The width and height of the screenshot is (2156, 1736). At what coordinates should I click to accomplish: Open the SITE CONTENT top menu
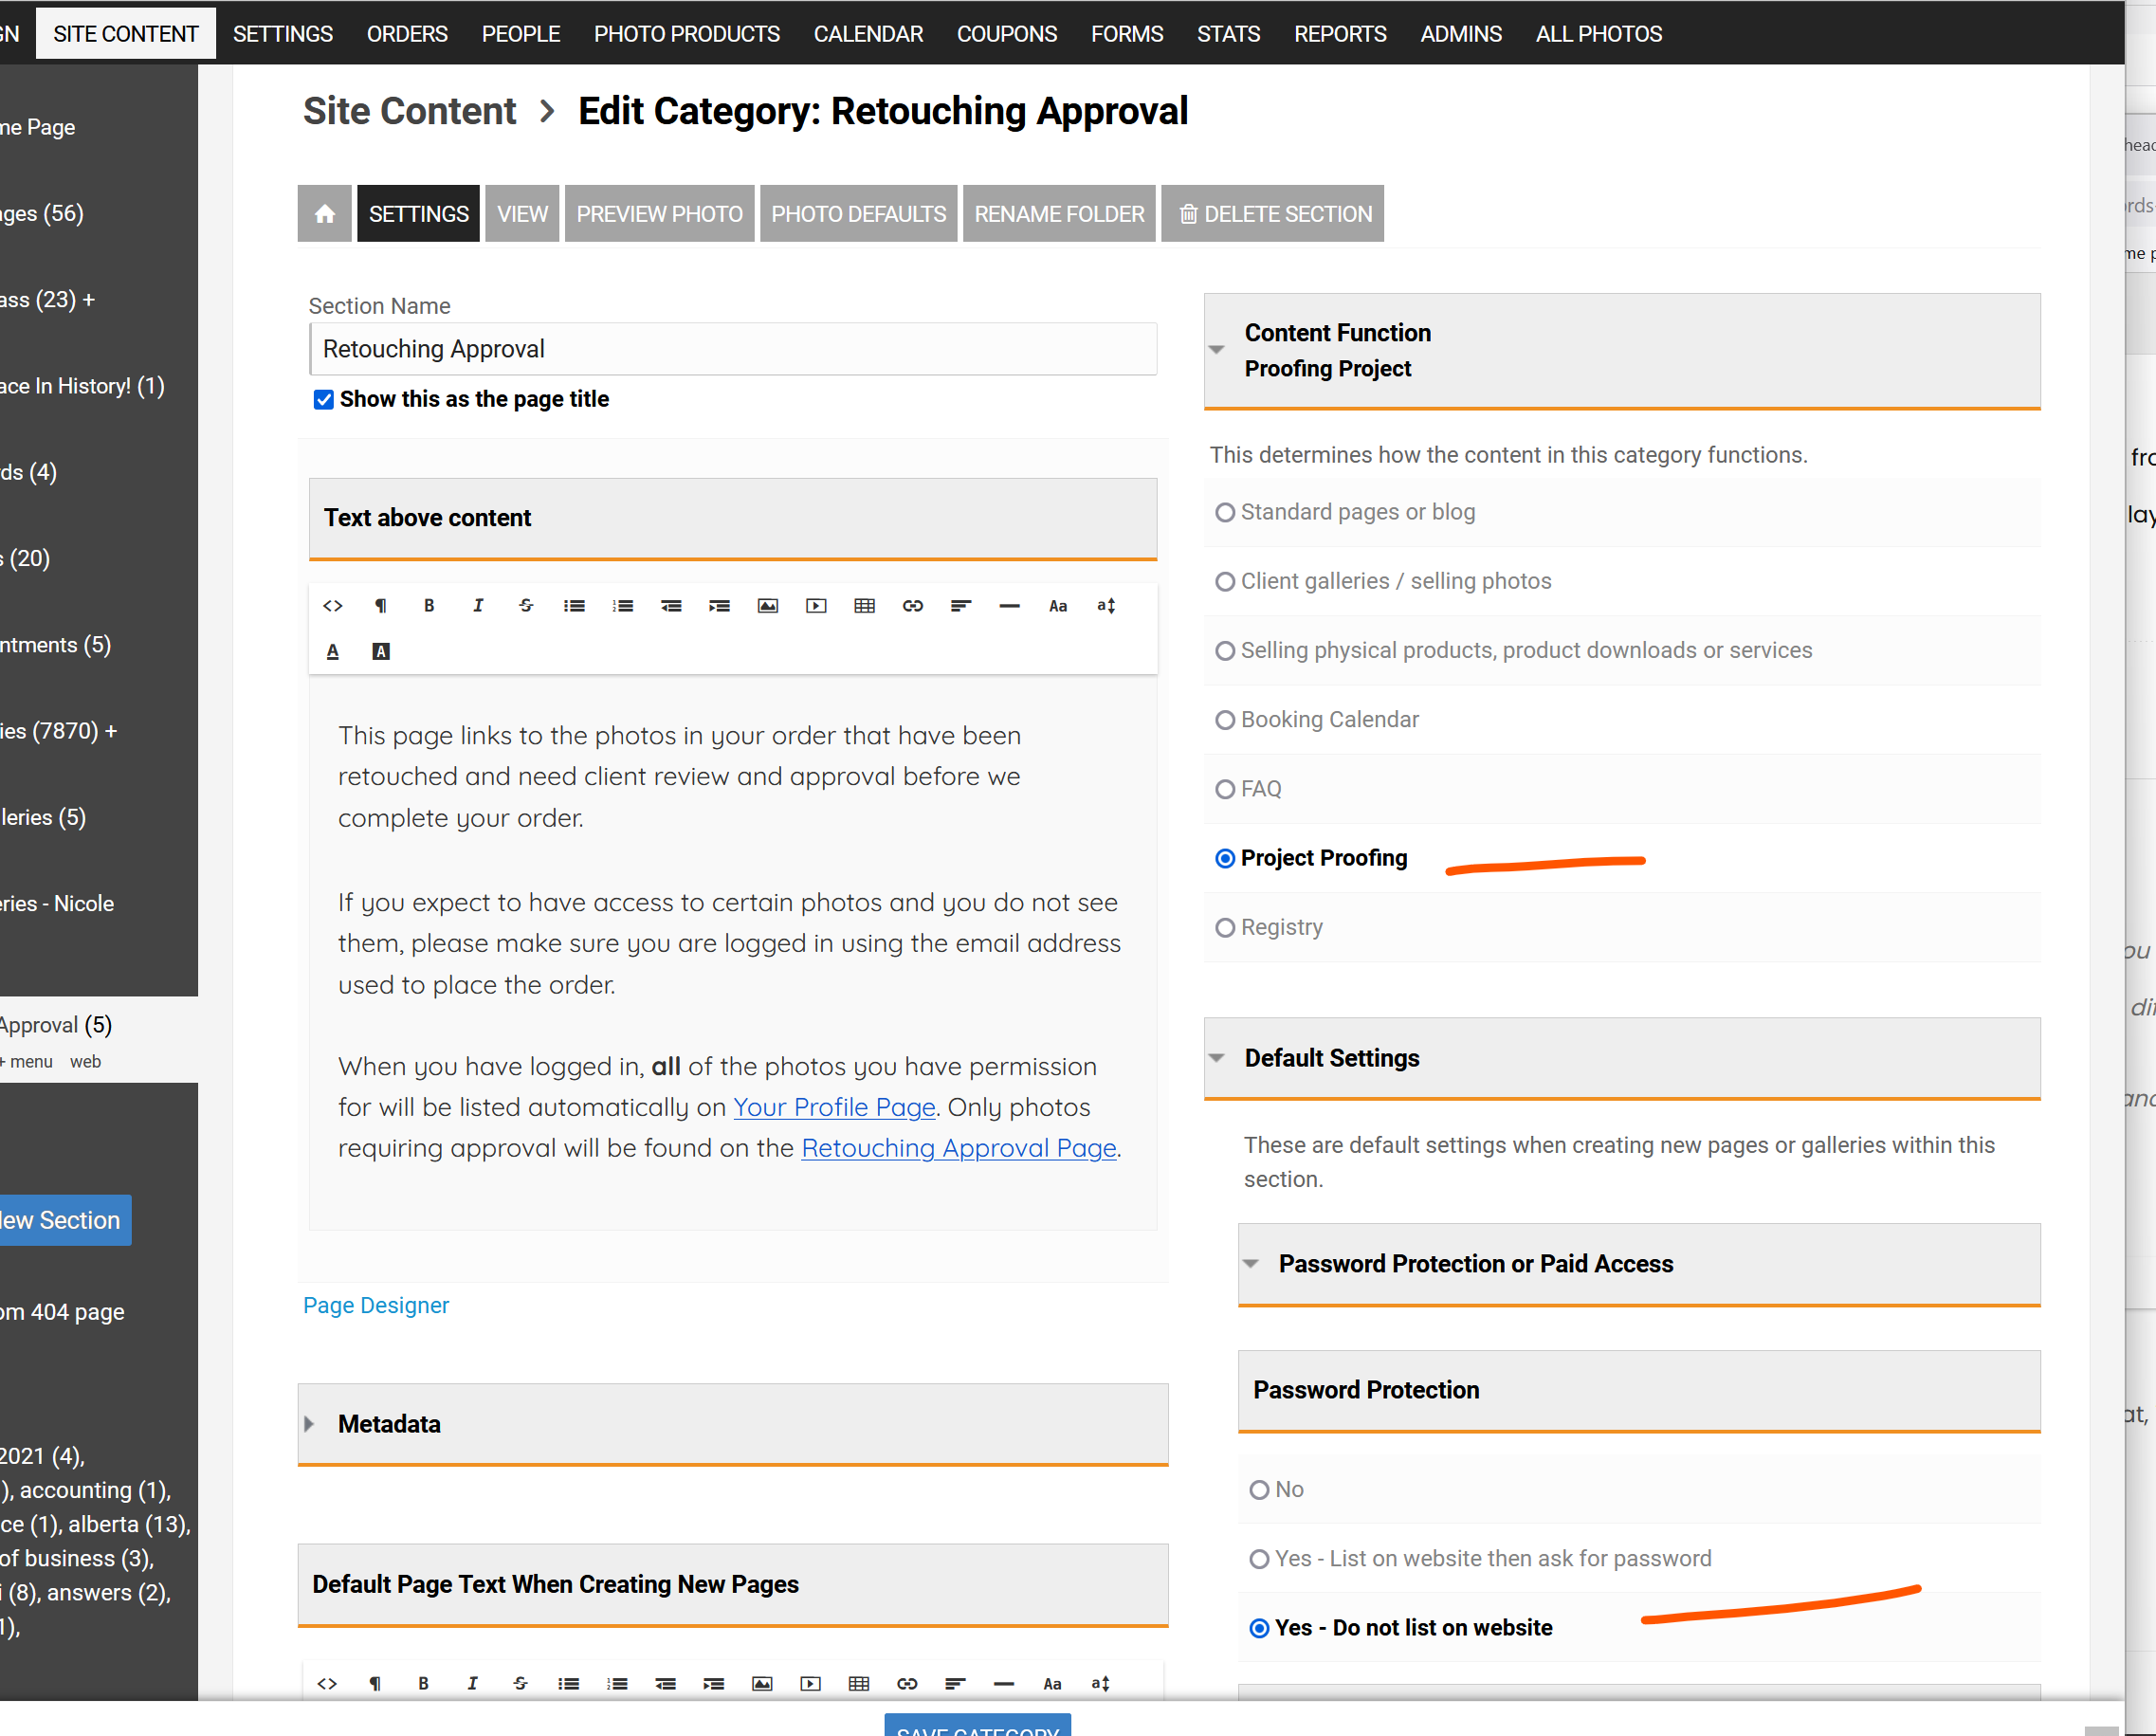click(126, 33)
